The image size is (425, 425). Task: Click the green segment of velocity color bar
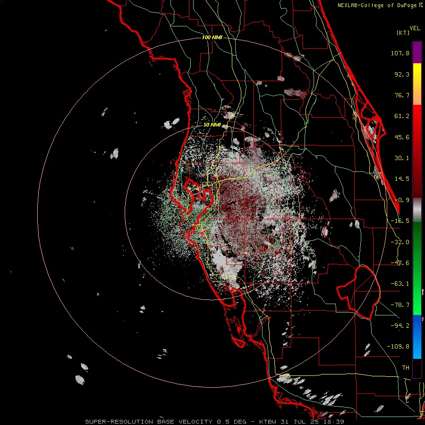pyautogui.click(x=417, y=268)
